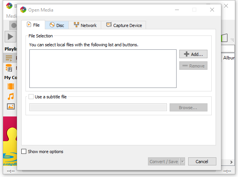Open My Pictures image icon
Viewport: 238px width, 177px height.
pos(10,106)
